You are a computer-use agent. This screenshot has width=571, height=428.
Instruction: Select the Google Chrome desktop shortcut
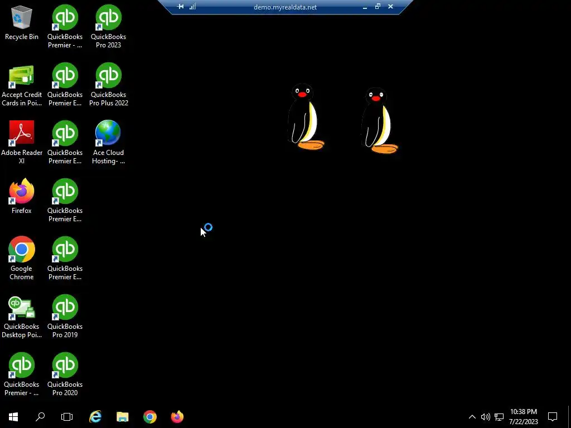coord(22,258)
